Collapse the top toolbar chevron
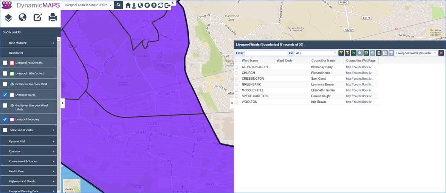446x193 pixels. [x=173, y=3]
